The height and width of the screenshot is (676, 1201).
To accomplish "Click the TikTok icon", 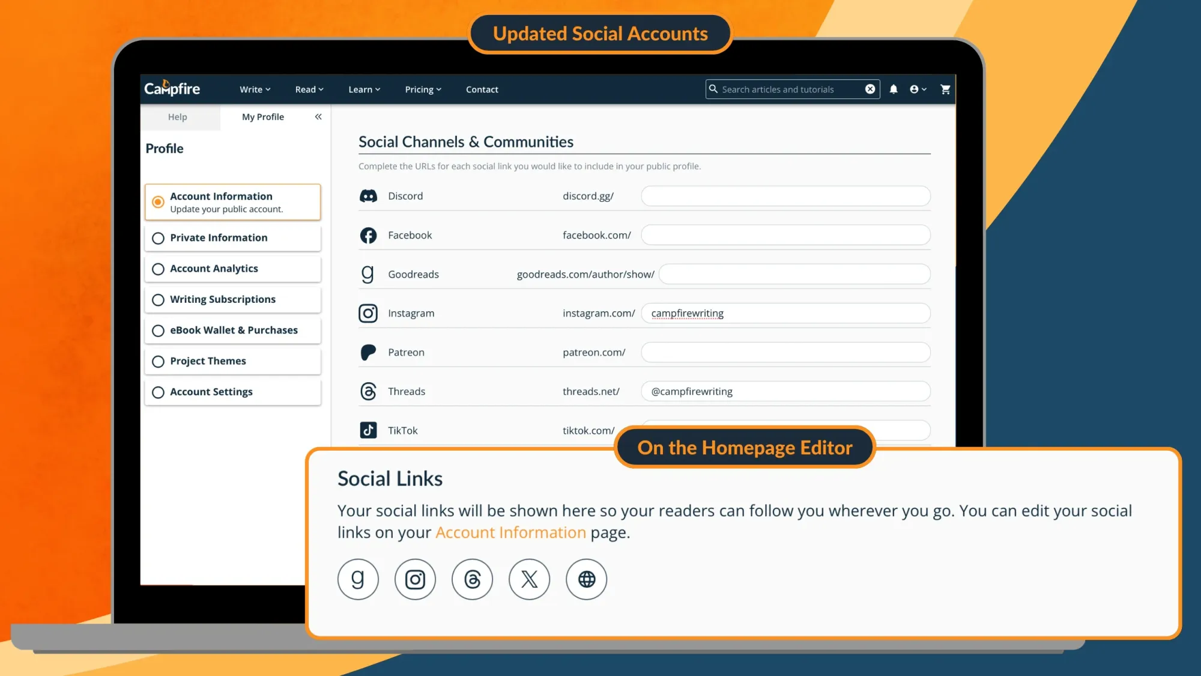I will (368, 430).
